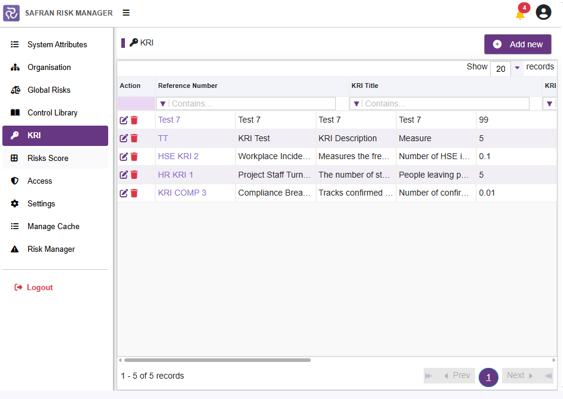Open the user profile avatar icon
The image size is (563, 399).
coord(543,12)
